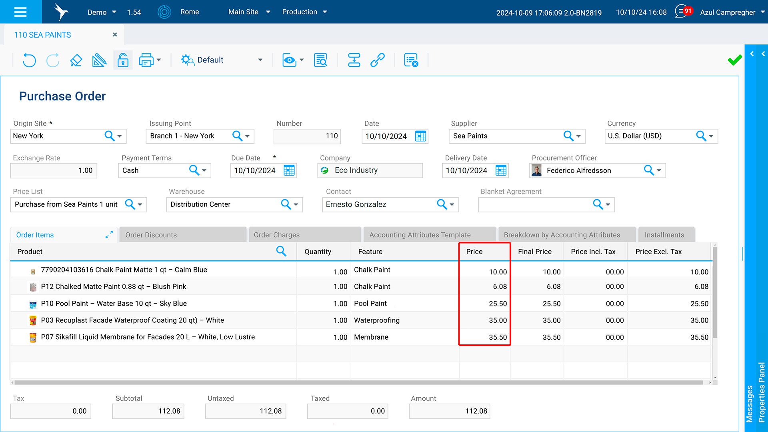Image resolution: width=768 pixels, height=432 pixels.
Task: Open the Installments tab
Action: click(x=664, y=235)
